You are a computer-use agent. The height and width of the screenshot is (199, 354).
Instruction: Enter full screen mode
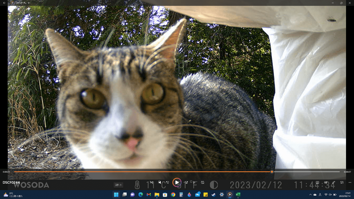click(334, 182)
